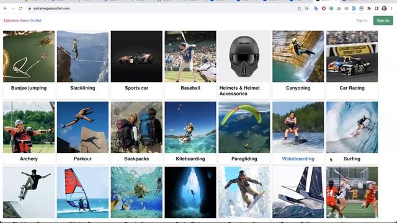Click the Archery category title
Screen dimensions: 397x223
tap(29, 159)
